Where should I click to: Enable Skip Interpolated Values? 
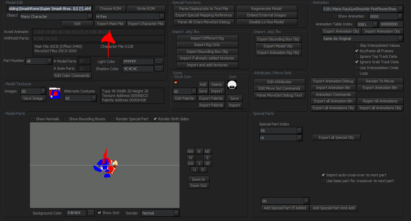click(x=357, y=45)
